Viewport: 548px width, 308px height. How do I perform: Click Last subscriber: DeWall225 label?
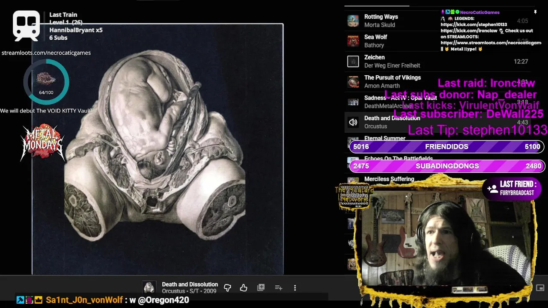click(468, 114)
